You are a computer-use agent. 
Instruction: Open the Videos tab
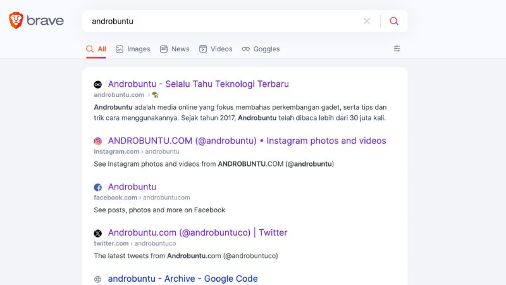point(216,49)
